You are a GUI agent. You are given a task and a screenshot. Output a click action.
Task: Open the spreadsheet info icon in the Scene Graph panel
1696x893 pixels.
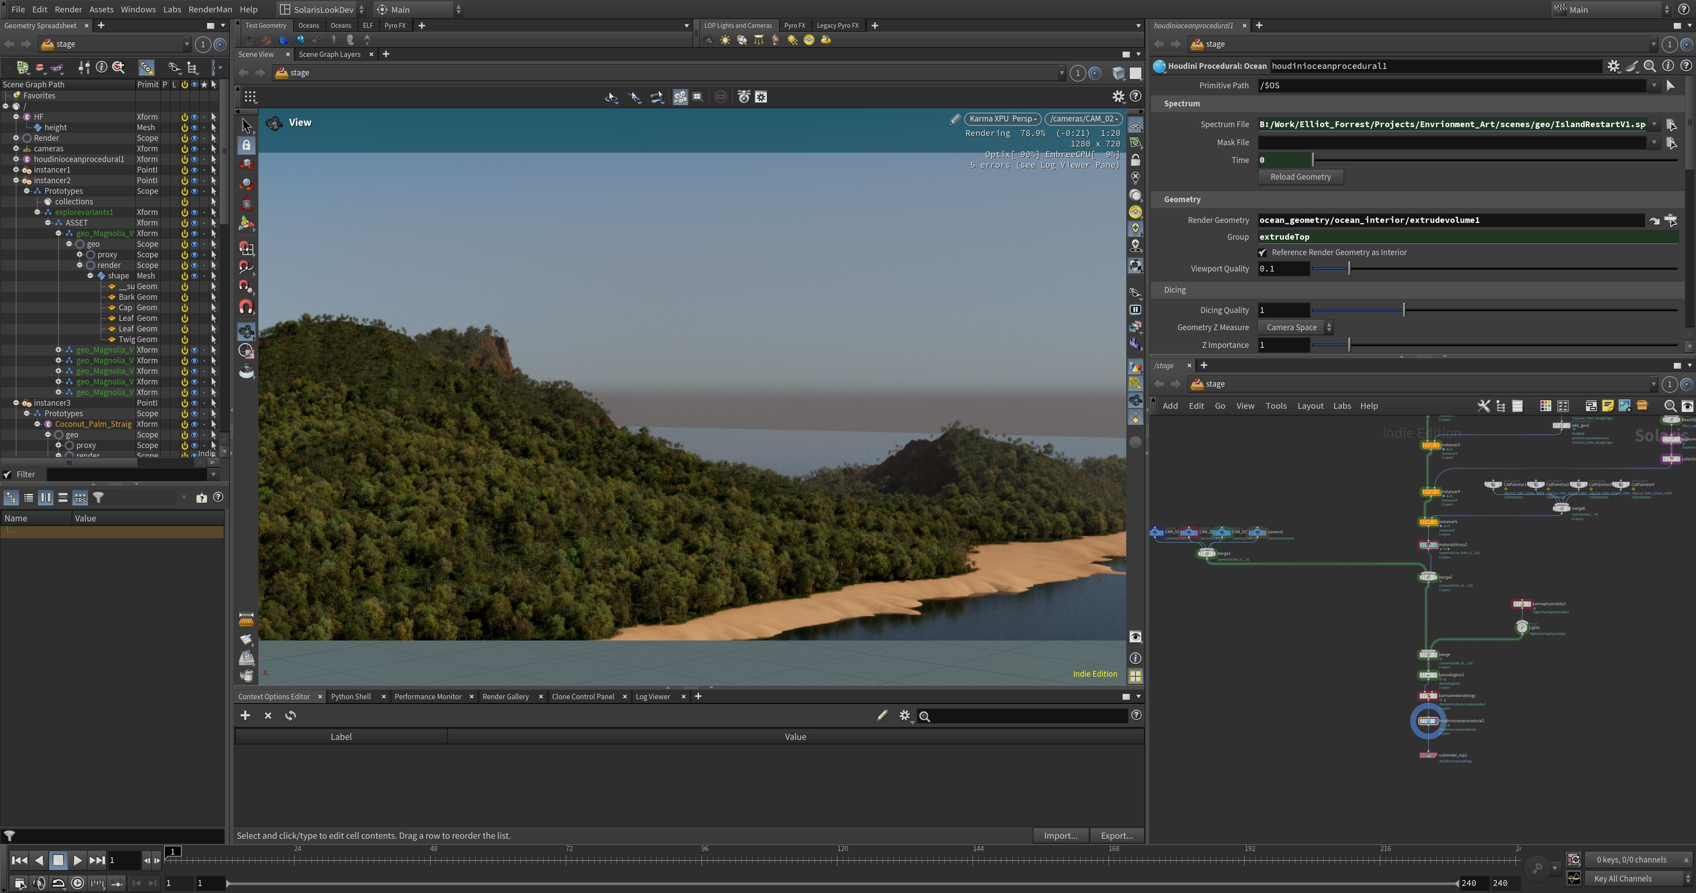click(x=102, y=67)
